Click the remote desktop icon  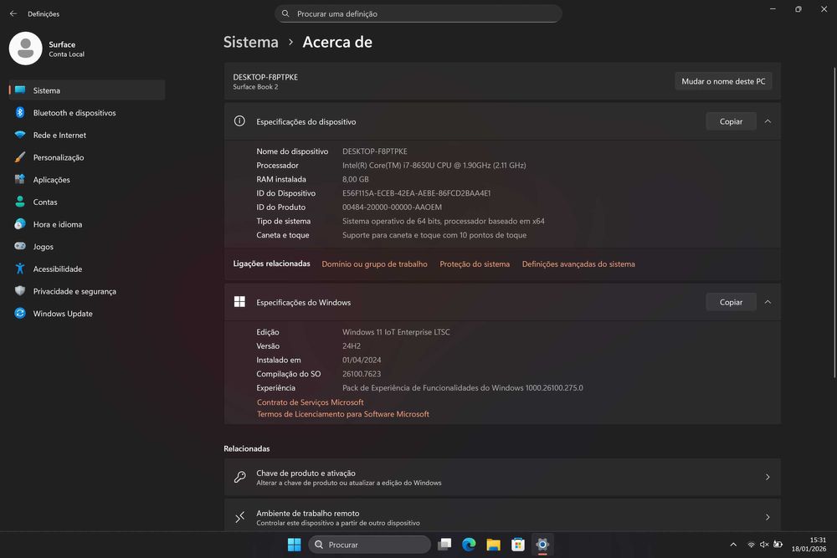239,517
